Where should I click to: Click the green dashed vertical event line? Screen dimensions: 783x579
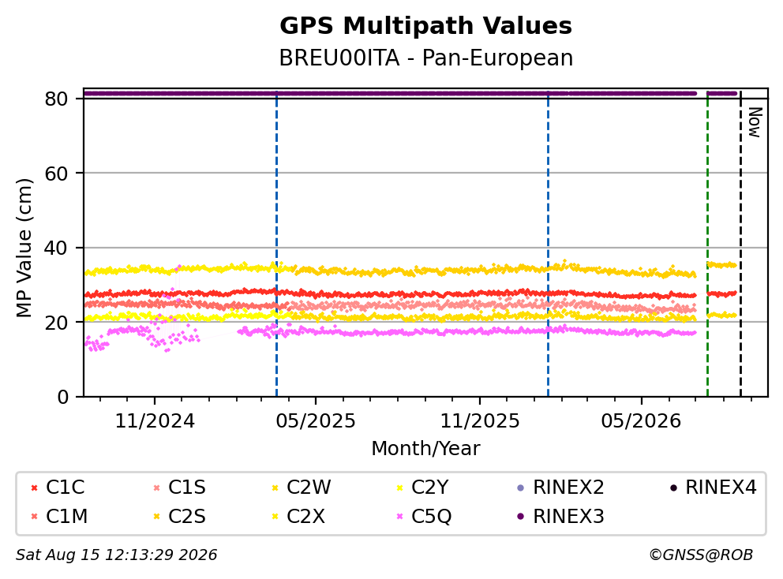coord(707,244)
